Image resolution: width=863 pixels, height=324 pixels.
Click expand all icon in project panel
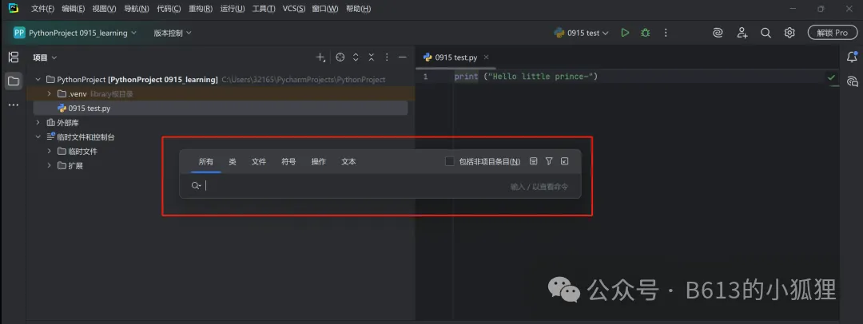point(356,57)
